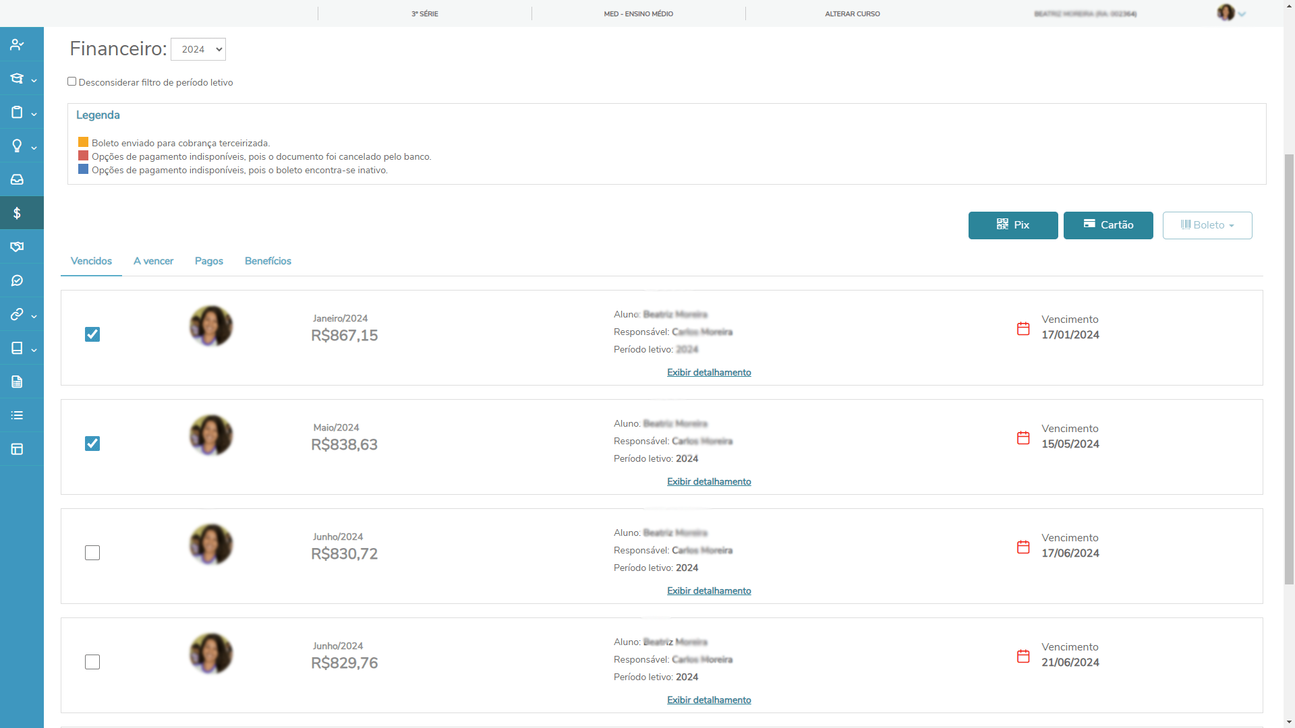The image size is (1295, 728).
Task: Open the 2024 year dropdown
Action: pos(198,49)
